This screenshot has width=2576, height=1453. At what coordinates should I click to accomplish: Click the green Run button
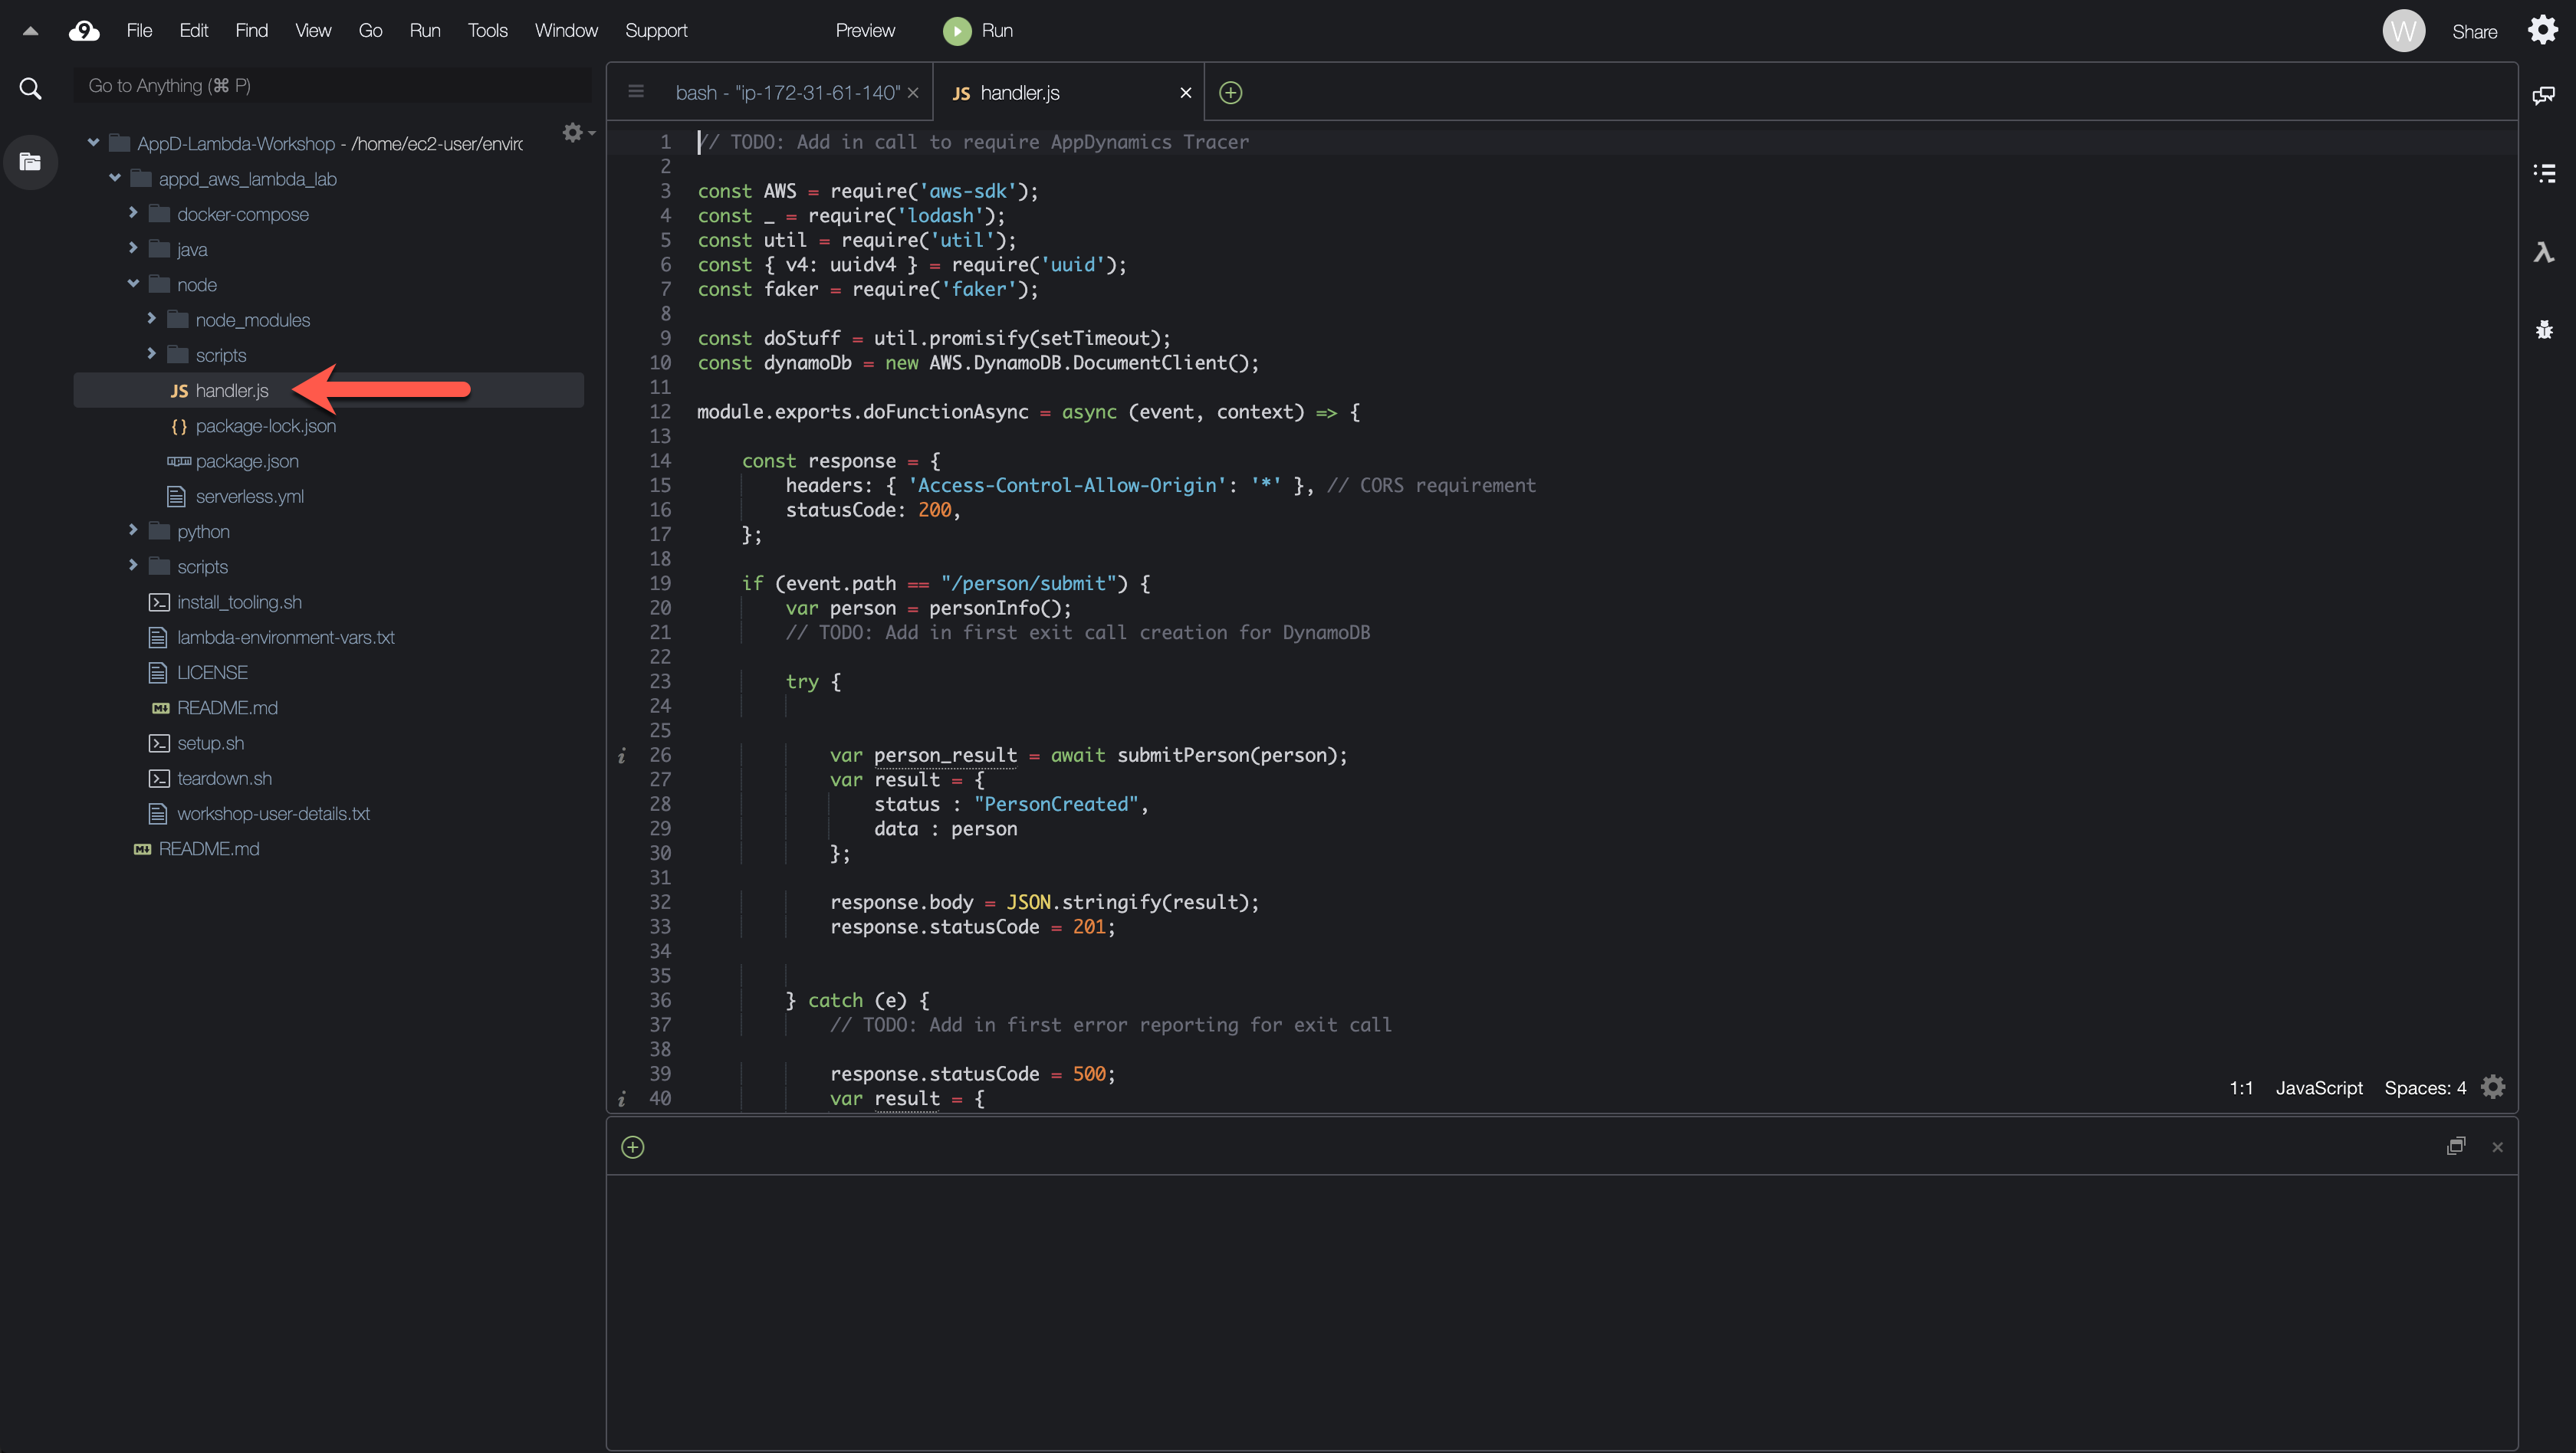pyautogui.click(x=978, y=31)
